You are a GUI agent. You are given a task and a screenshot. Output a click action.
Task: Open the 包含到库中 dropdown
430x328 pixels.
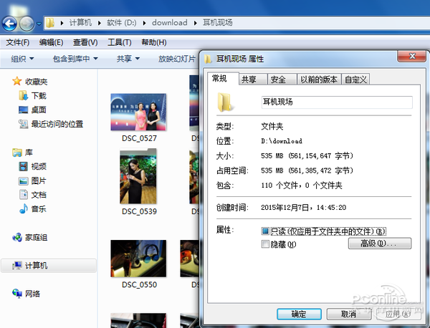pos(75,59)
